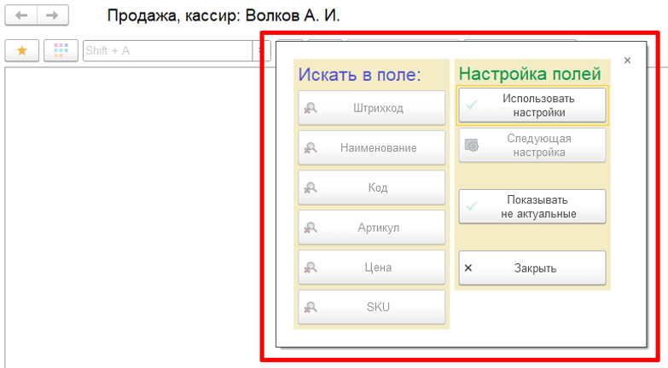The image size is (668, 368).
Task: Click the back navigation arrow
Action: pyautogui.click(x=21, y=16)
